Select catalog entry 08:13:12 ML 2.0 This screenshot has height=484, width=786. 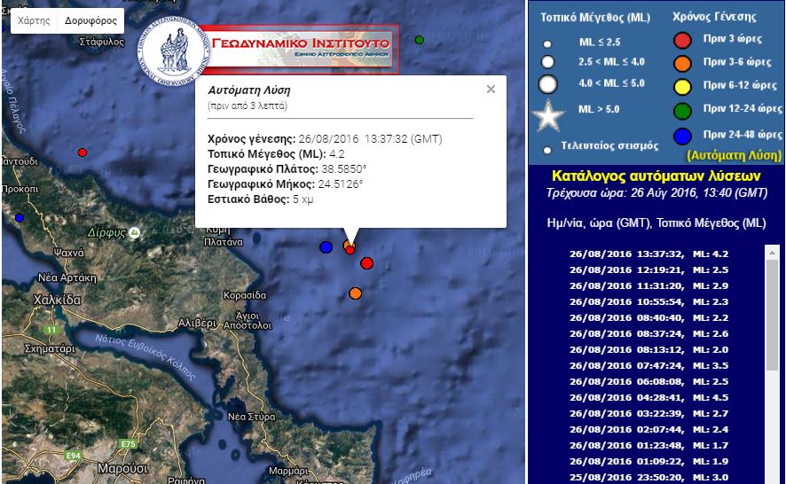(x=648, y=350)
